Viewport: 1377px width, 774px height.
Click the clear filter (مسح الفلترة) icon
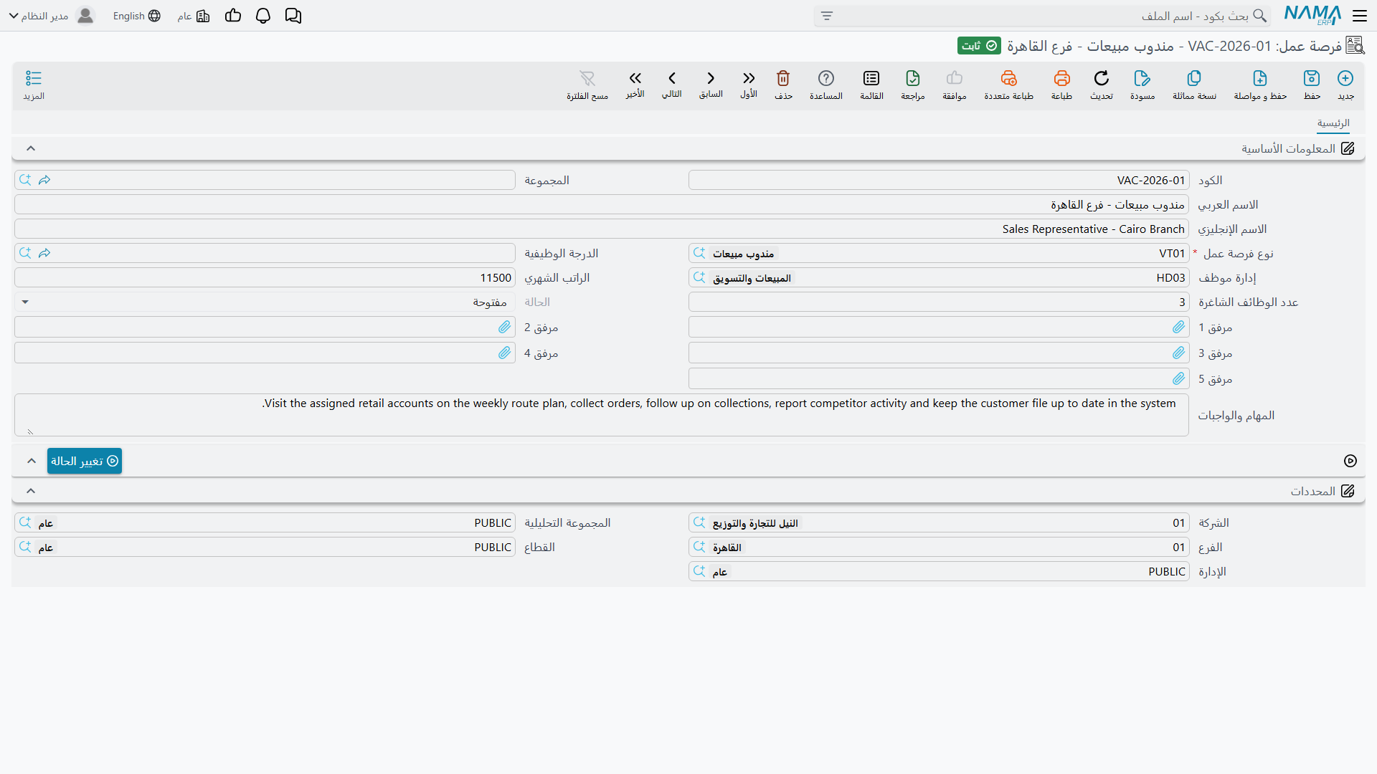click(x=587, y=85)
